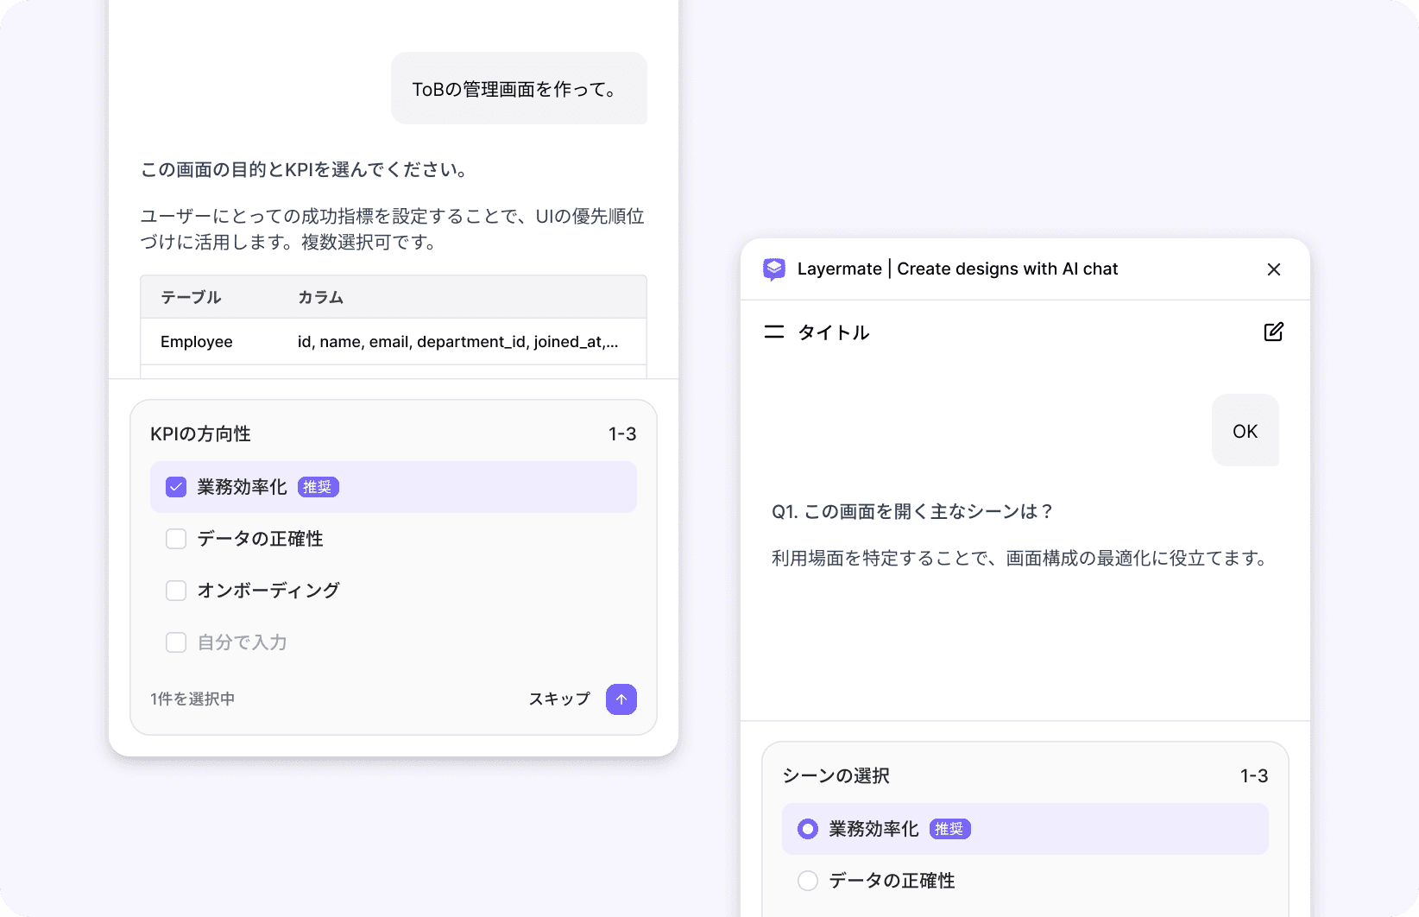Click the カラム column header
Image resolution: width=1419 pixels, height=917 pixels.
coord(318,297)
